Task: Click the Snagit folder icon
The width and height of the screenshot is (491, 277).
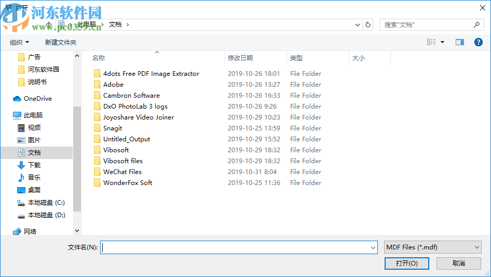Action: [97, 128]
